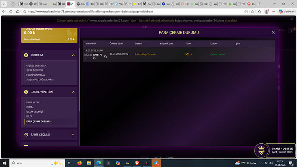Screen dimensions: 297x167
Task: Open Hesap Kapatma option
Action: coord(35,75)
